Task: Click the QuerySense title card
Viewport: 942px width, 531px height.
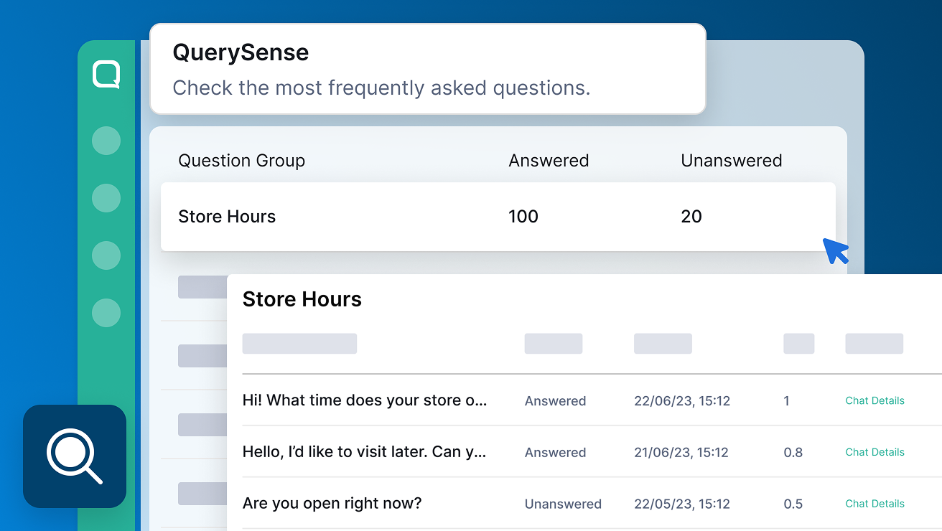Action: coord(427,69)
